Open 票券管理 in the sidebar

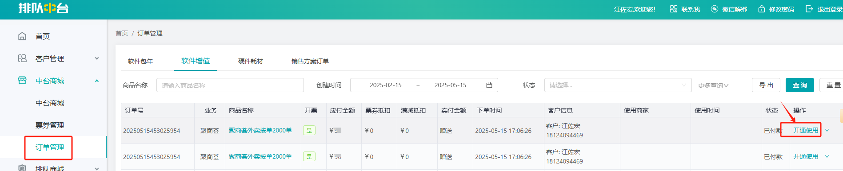(50, 125)
